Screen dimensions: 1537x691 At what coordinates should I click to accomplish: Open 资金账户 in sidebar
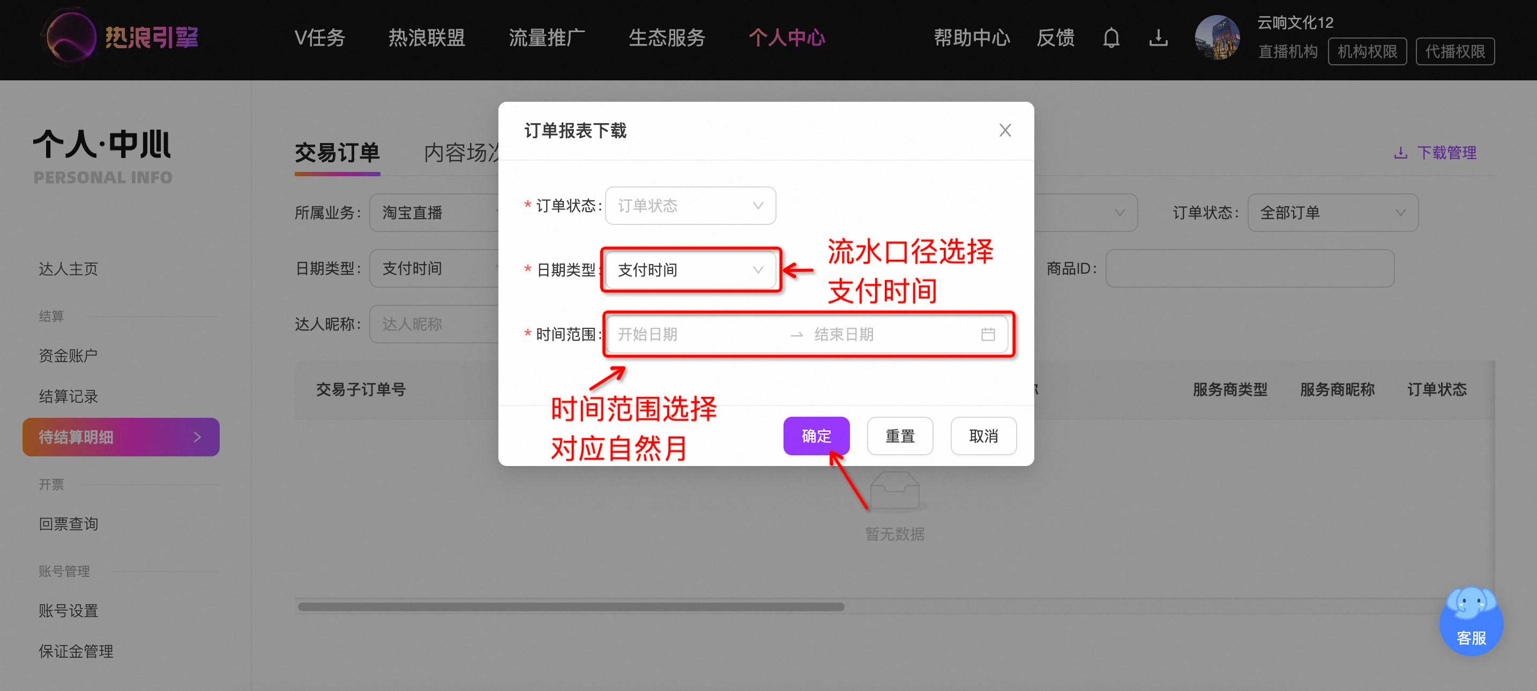(68, 356)
